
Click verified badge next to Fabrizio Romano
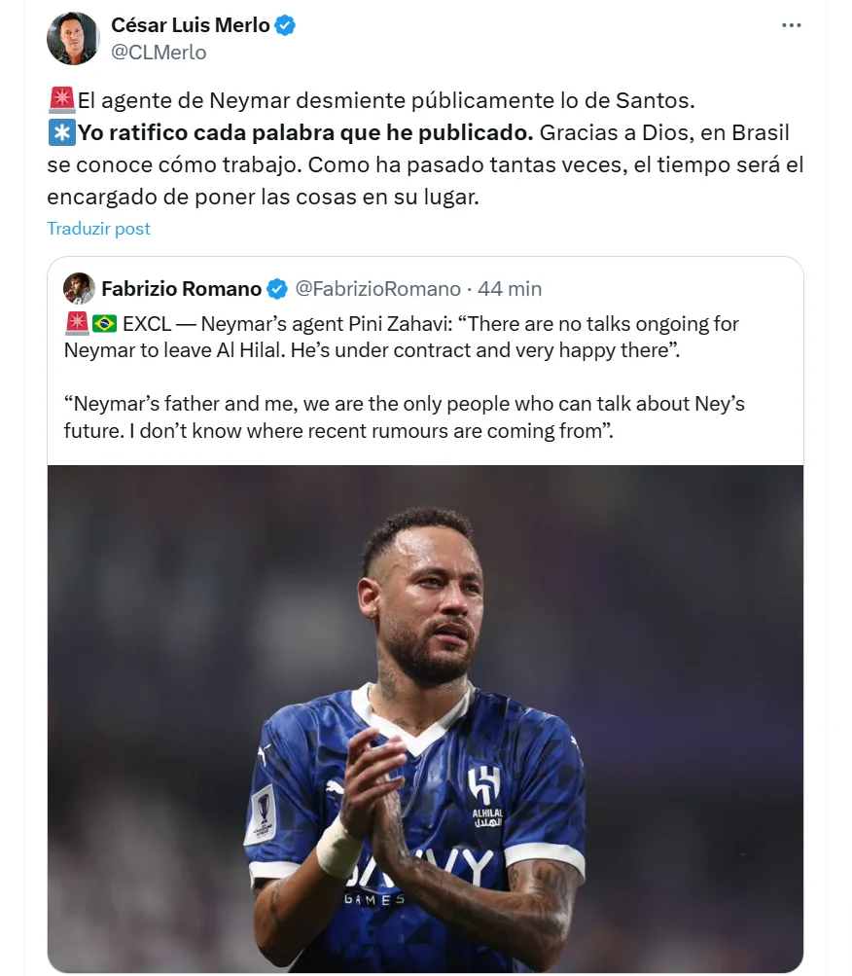(277, 289)
